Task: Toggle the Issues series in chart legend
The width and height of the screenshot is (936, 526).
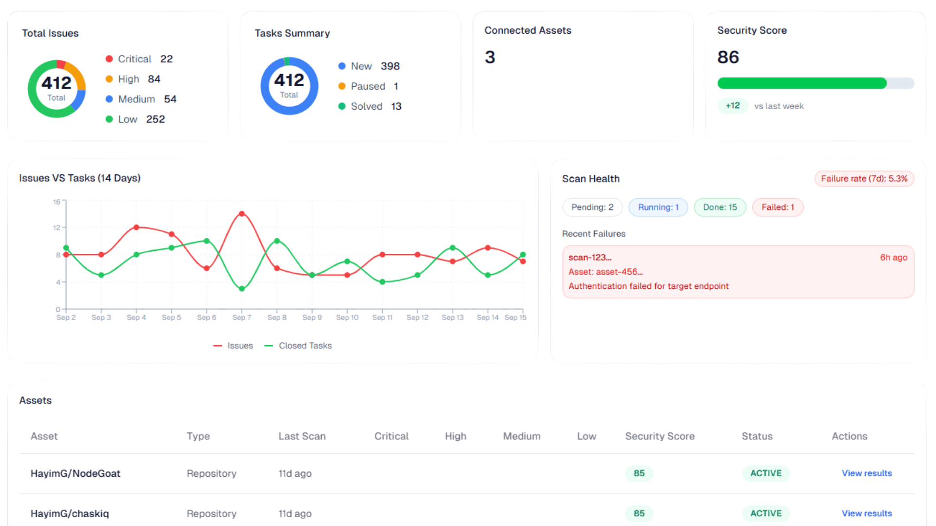Action: tap(233, 345)
